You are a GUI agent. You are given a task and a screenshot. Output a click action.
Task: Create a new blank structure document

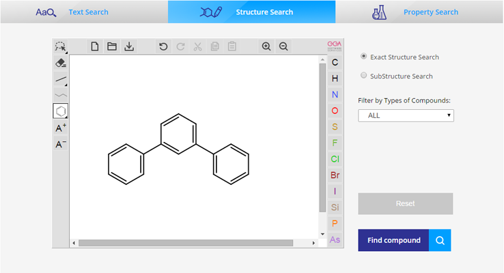pos(95,46)
